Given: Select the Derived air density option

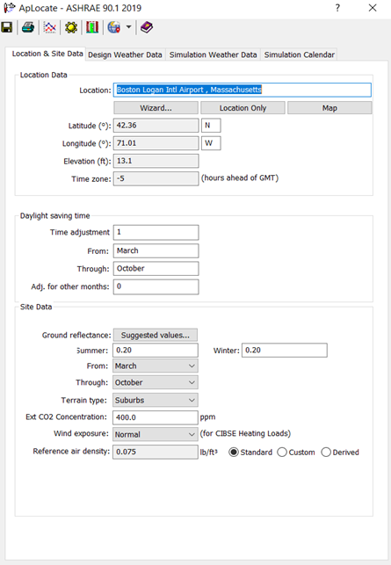Looking at the screenshot, I should (x=326, y=453).
